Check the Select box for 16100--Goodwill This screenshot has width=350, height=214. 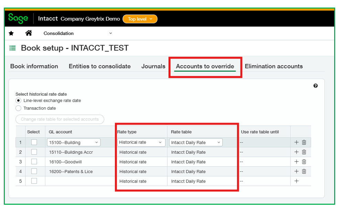click(x=34, y=162)
